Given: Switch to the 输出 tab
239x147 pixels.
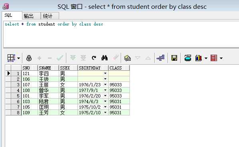Looking at the screenshot, I should pyautogui.click(x=31, y=16).
